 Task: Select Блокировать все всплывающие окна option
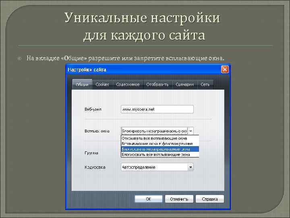[160, 154]
